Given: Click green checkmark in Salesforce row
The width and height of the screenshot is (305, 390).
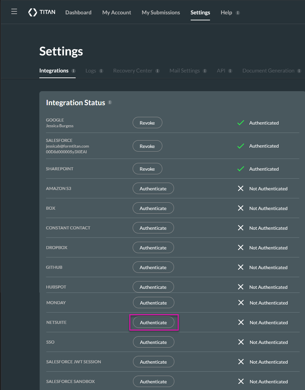Looking at the screenshot, I should point(241,146).
